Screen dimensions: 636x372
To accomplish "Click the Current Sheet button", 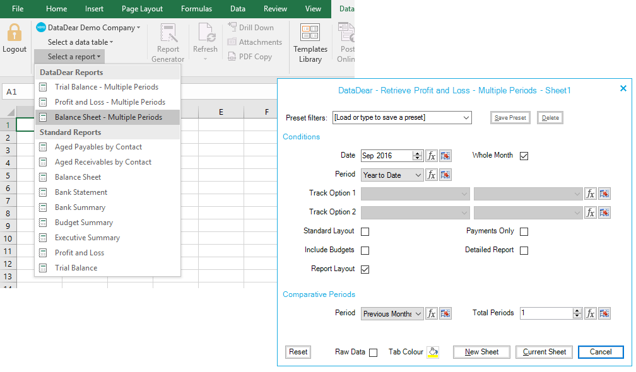I will point(544,352).
